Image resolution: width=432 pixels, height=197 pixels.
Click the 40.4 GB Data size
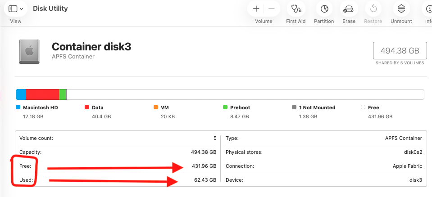pos(101,116)
